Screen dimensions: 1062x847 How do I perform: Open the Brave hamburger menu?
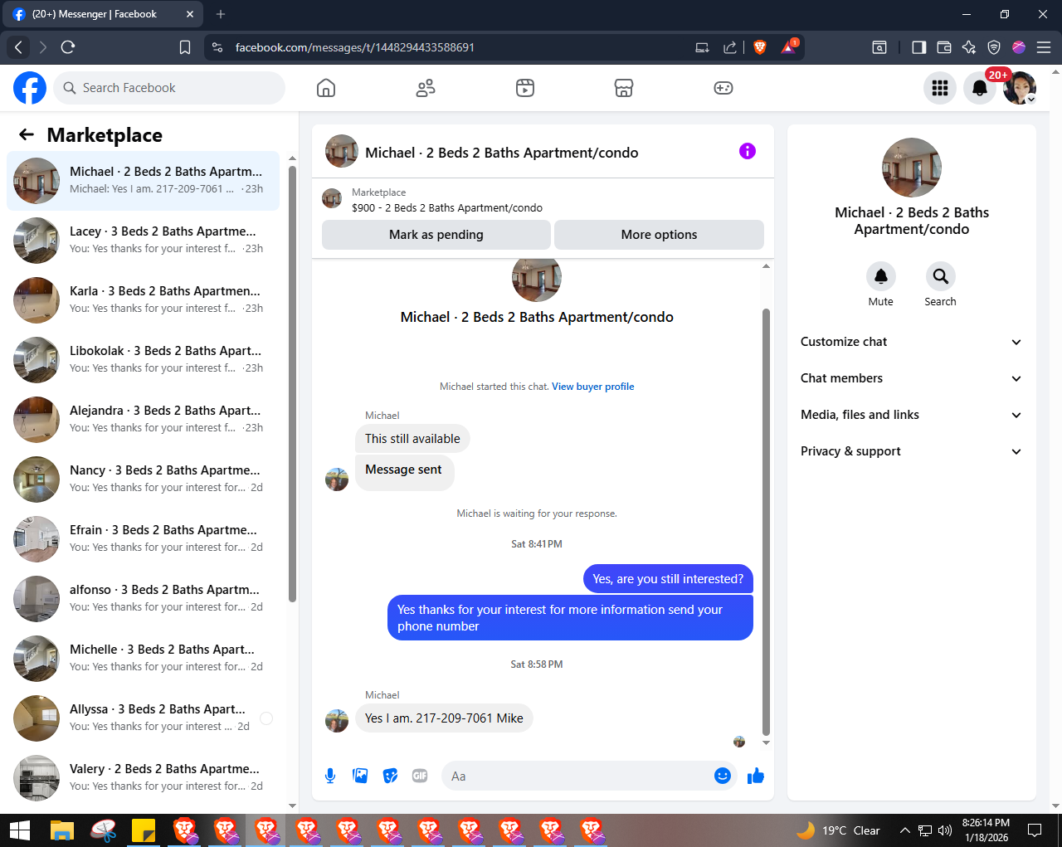1044,47
